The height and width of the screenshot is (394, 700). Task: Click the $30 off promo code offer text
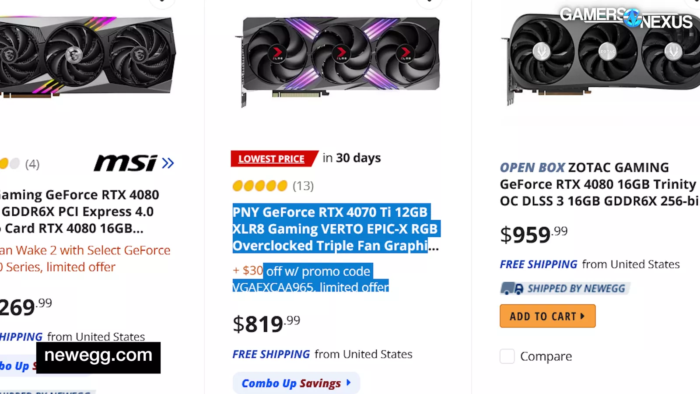[x=310, y=279]
